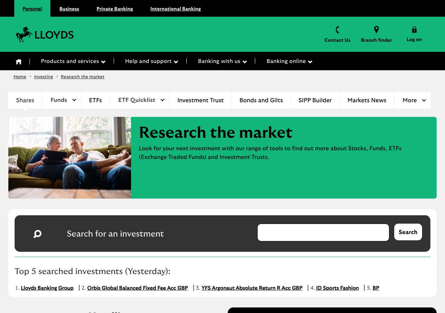Image resolution: width=445 pixels, height=313 pixels.
Task: Click the Branch finder location pin icon
Action: (x=376, y=30)
